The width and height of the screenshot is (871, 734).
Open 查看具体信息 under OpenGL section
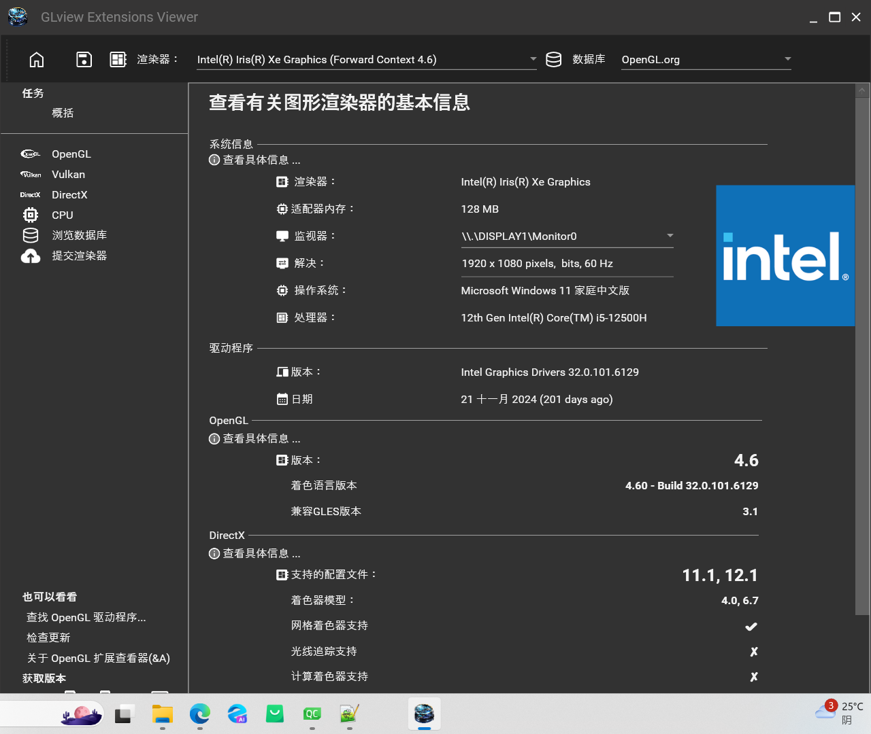[262, 439]
